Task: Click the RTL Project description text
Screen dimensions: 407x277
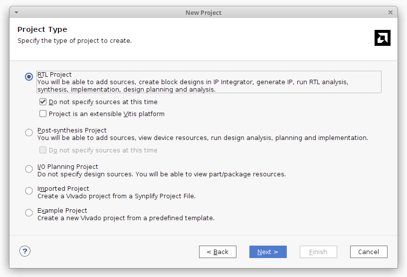Action: click(x=193, y=86)
